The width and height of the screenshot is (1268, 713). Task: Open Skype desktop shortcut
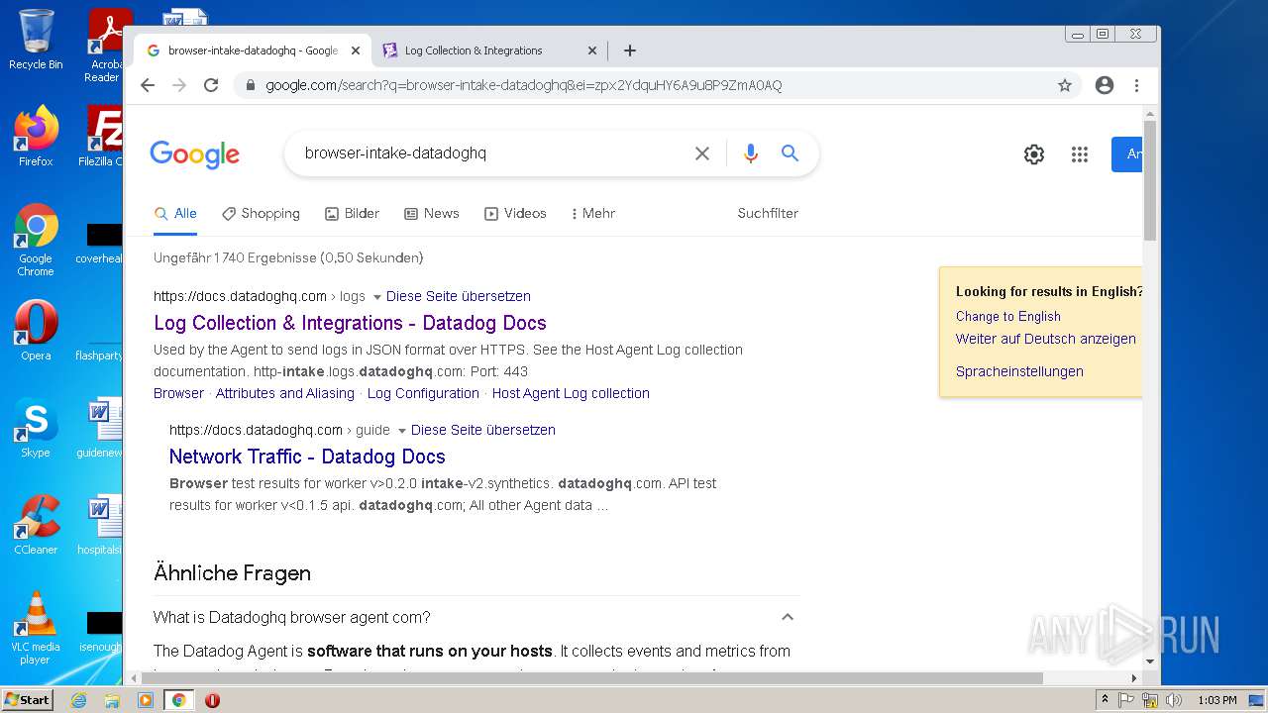point(36,428)
